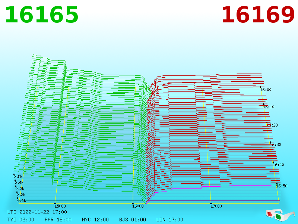This screenshot has width=298, height=224.
Task: Select the green bid price 16165
Action: pos(42,15)
